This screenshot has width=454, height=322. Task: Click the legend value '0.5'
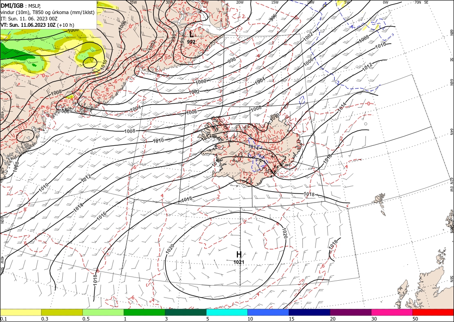pyautogui.click(x=86, y=319)
